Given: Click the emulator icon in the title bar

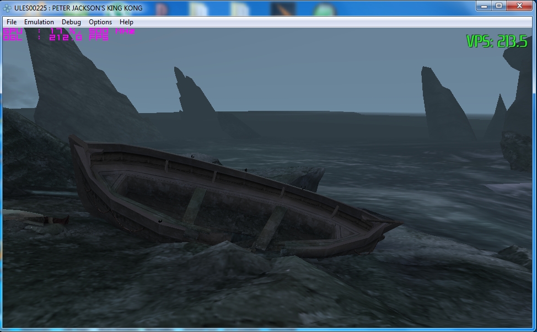Looking at the screenshot, I should tap(7, 8).
